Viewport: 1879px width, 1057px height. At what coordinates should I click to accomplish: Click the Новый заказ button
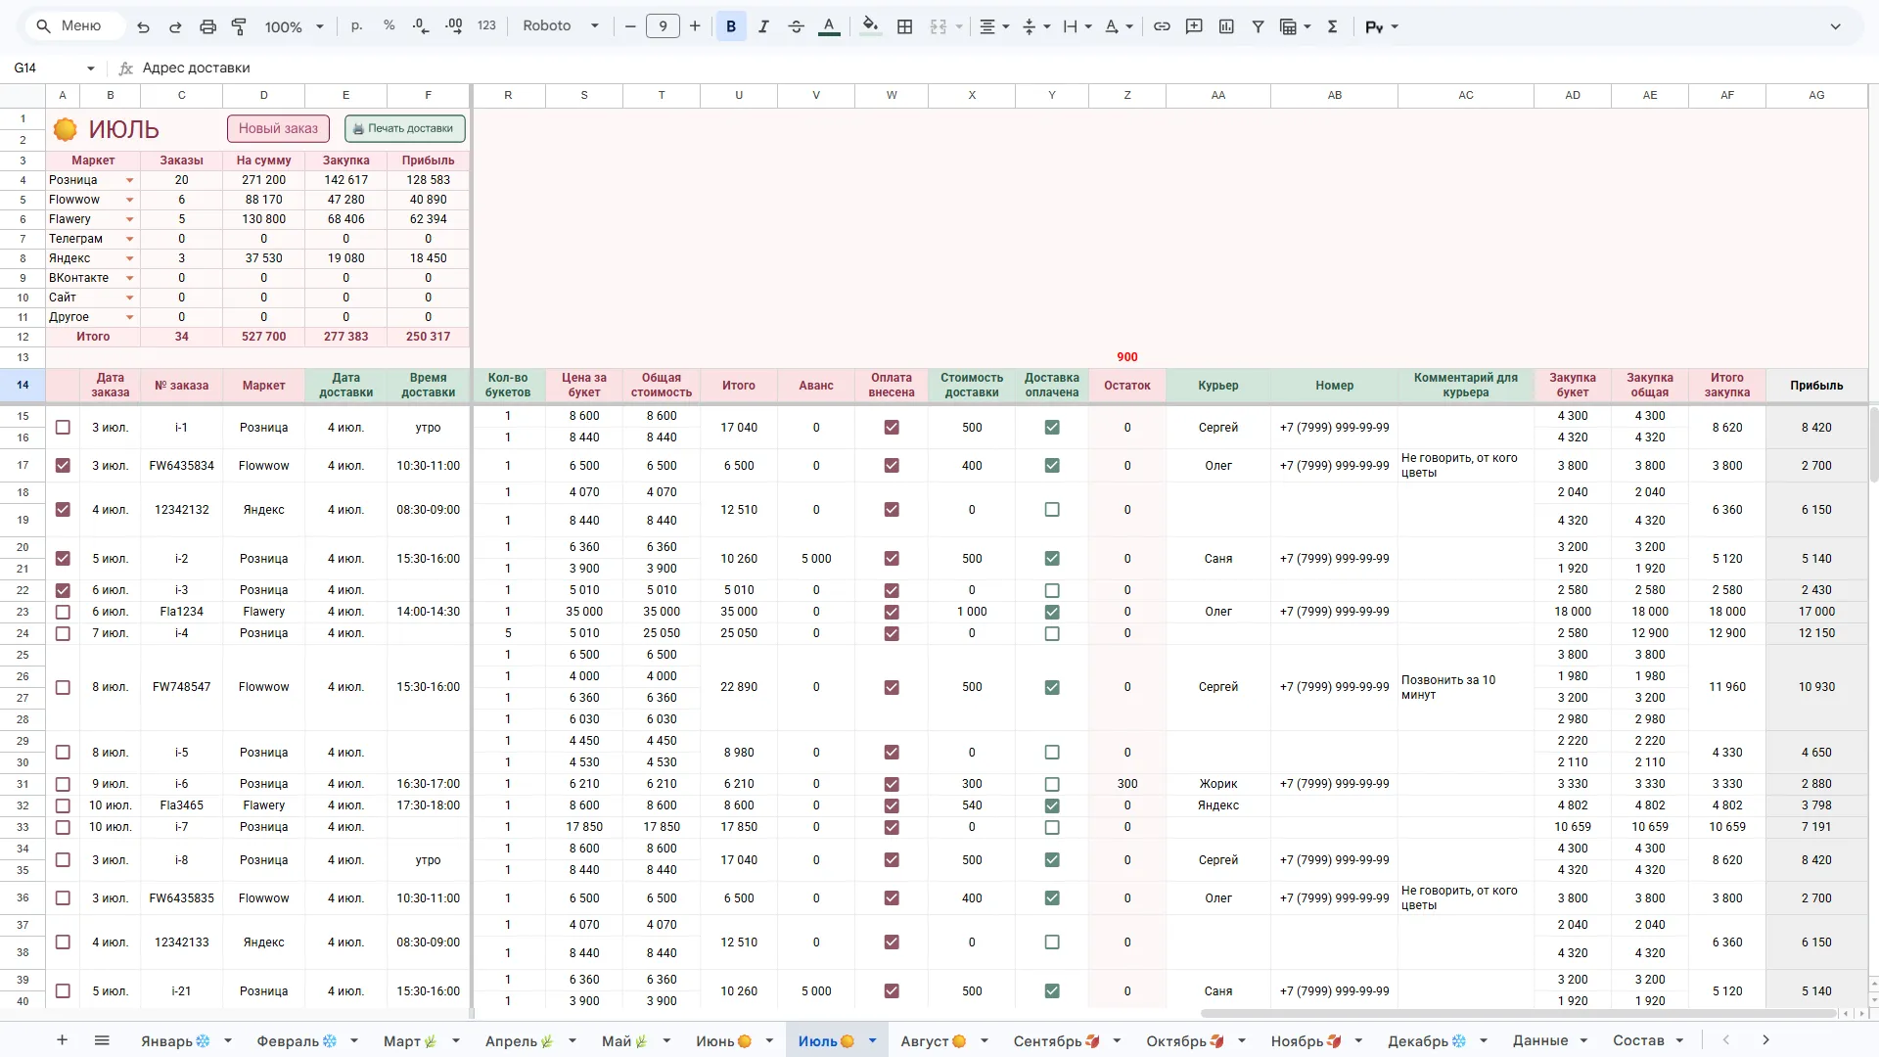tap(278, 128)
